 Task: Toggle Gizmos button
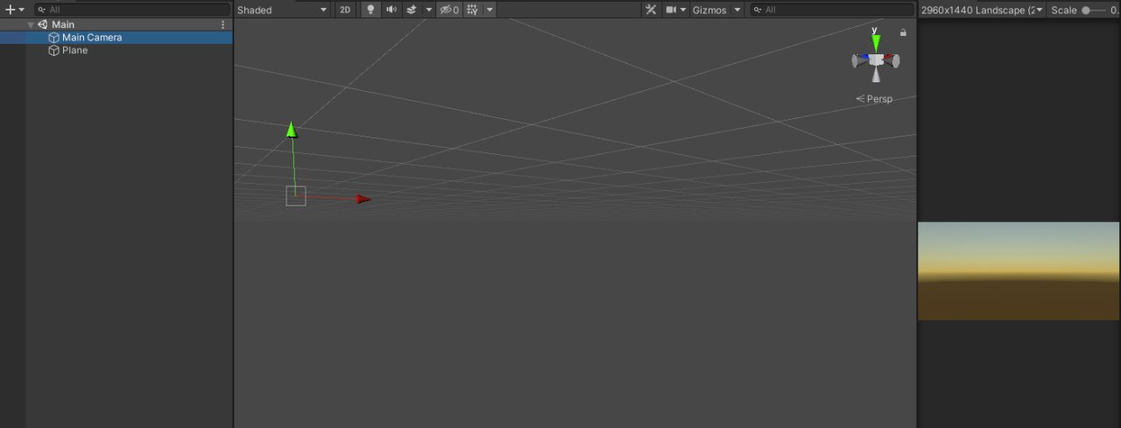(x=709, y=10)
